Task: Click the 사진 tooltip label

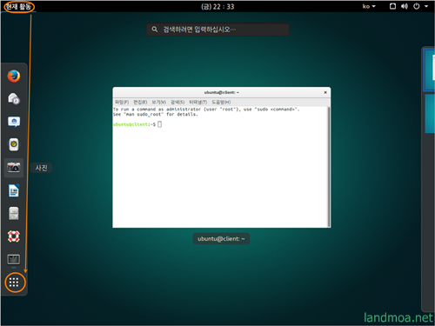Action: 41,168
